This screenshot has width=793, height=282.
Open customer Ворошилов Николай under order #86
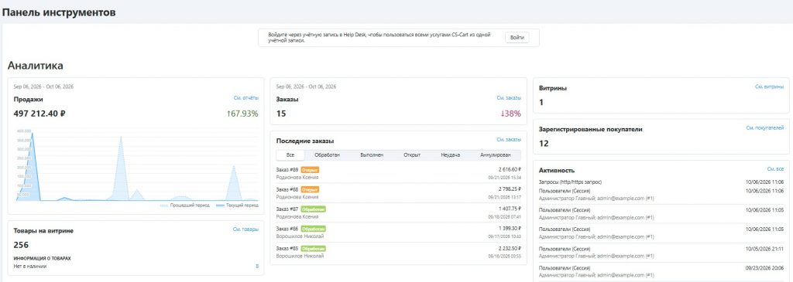coord(300,236)
